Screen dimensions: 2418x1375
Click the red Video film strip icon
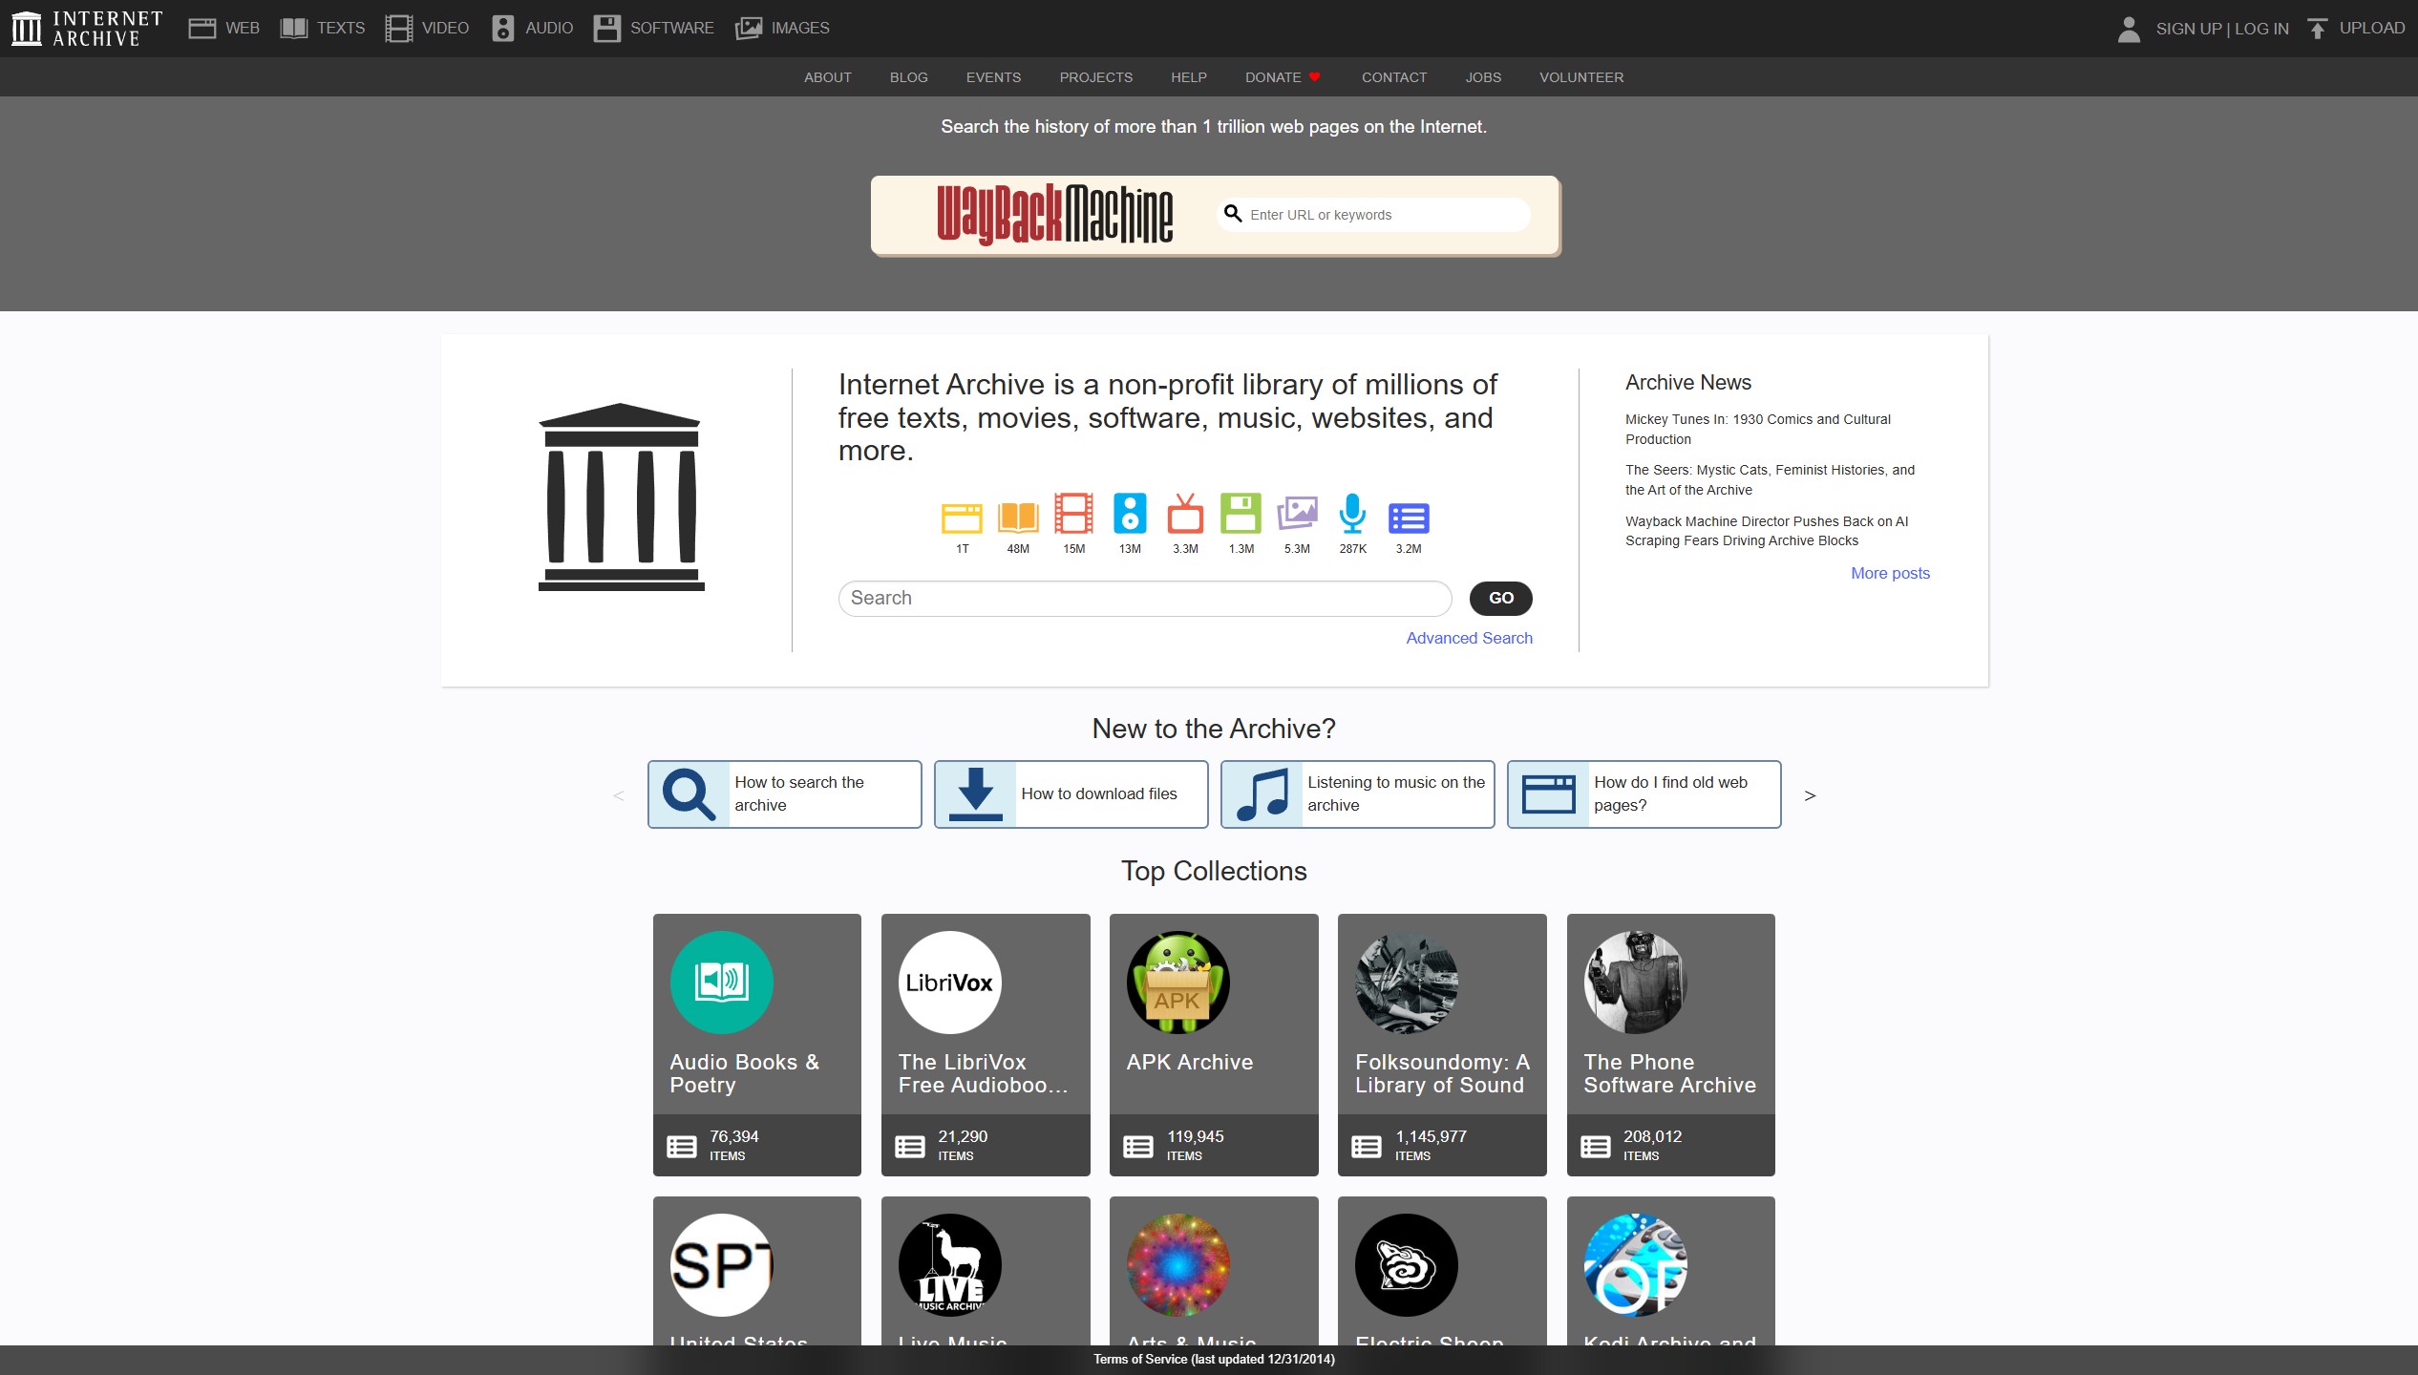(x=1073, y=515)
